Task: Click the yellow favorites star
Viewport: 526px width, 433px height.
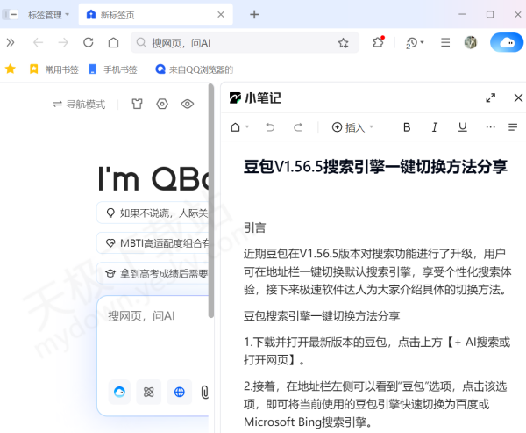Action: click(x=11, y=69)
